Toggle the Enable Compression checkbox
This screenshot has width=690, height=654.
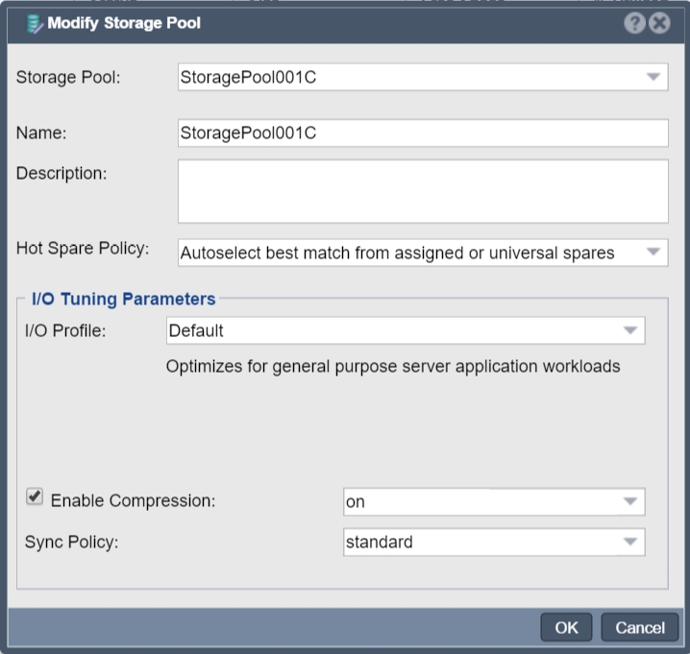pos(35,497)
